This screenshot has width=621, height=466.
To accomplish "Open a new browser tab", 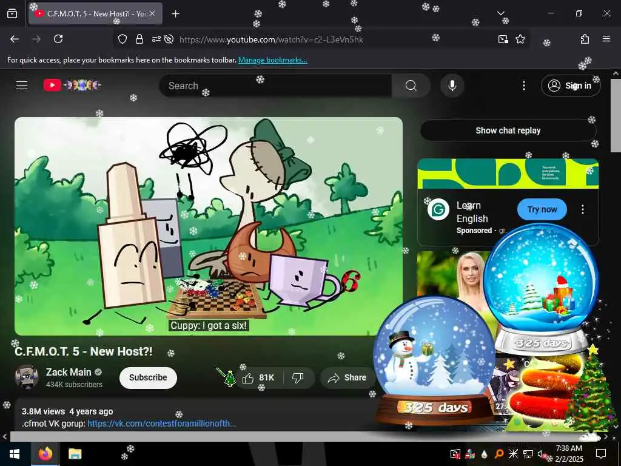I will click(x=175, y=14).
